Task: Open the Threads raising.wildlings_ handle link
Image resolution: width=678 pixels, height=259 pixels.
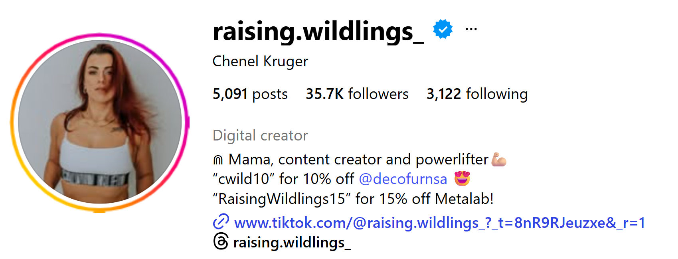Action: point(292,243)
